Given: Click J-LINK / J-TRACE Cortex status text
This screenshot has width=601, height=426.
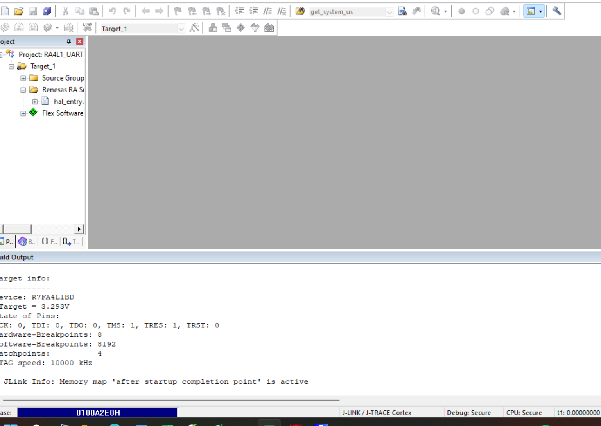Looking at the screenshot, I should coord(377,413).
